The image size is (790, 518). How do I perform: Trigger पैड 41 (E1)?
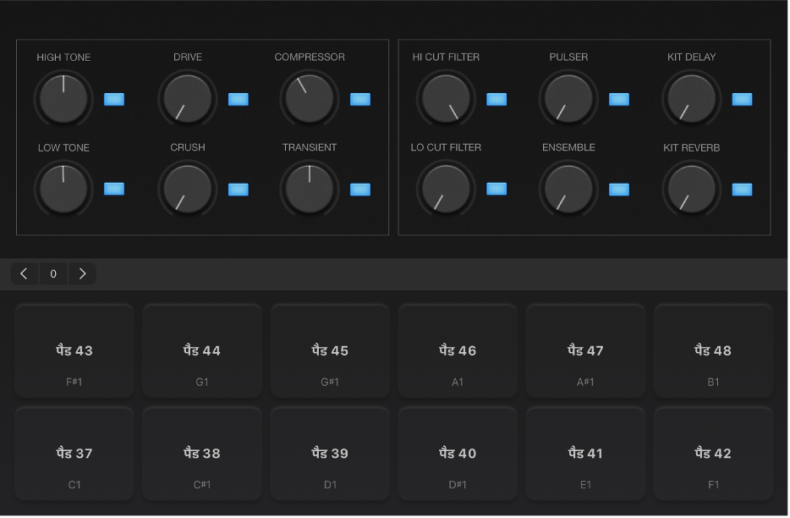[585, 454]
